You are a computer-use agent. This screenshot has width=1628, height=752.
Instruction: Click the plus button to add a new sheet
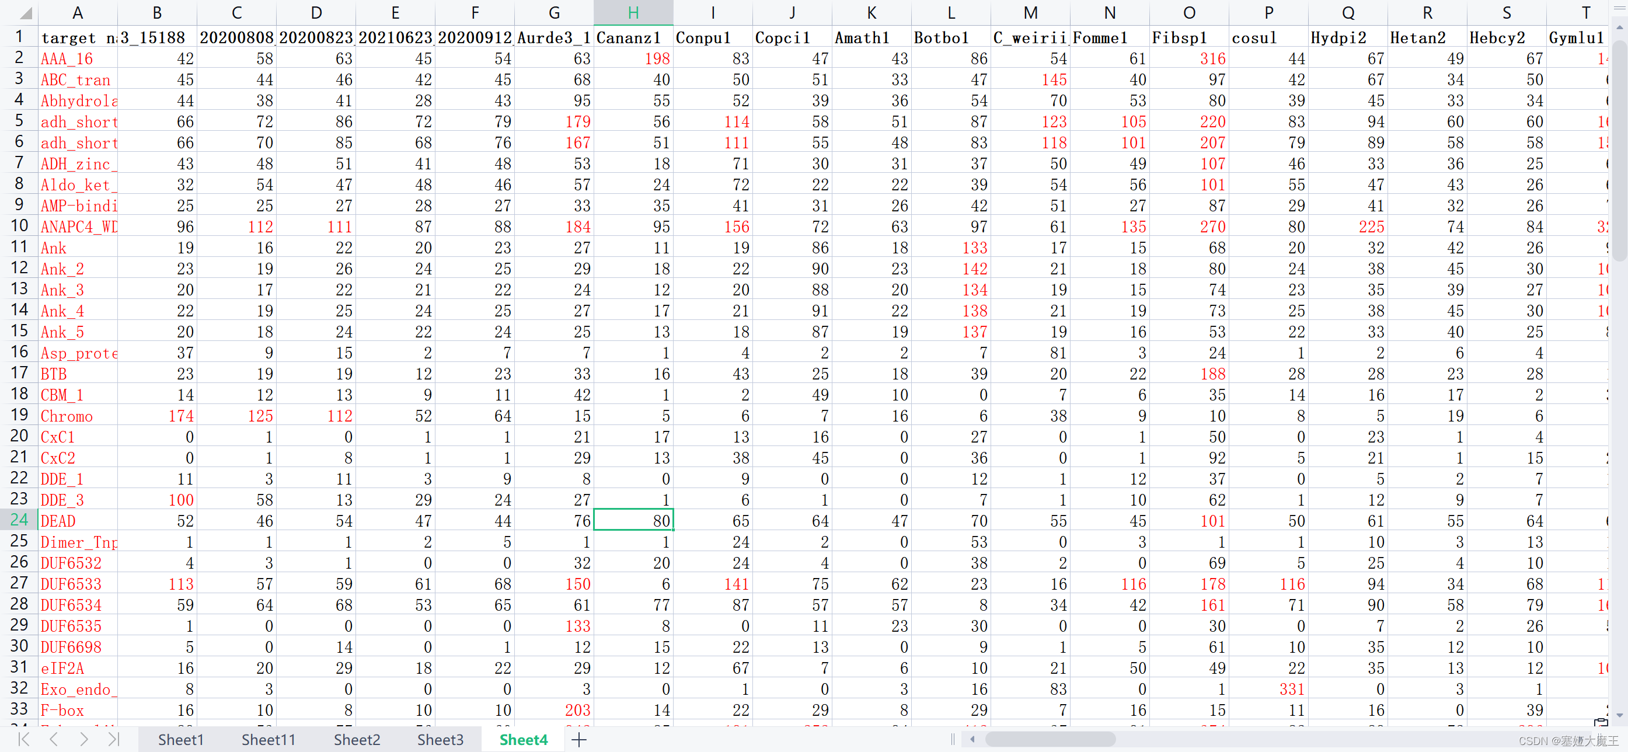pyautogui.click(x=578, y=739)
